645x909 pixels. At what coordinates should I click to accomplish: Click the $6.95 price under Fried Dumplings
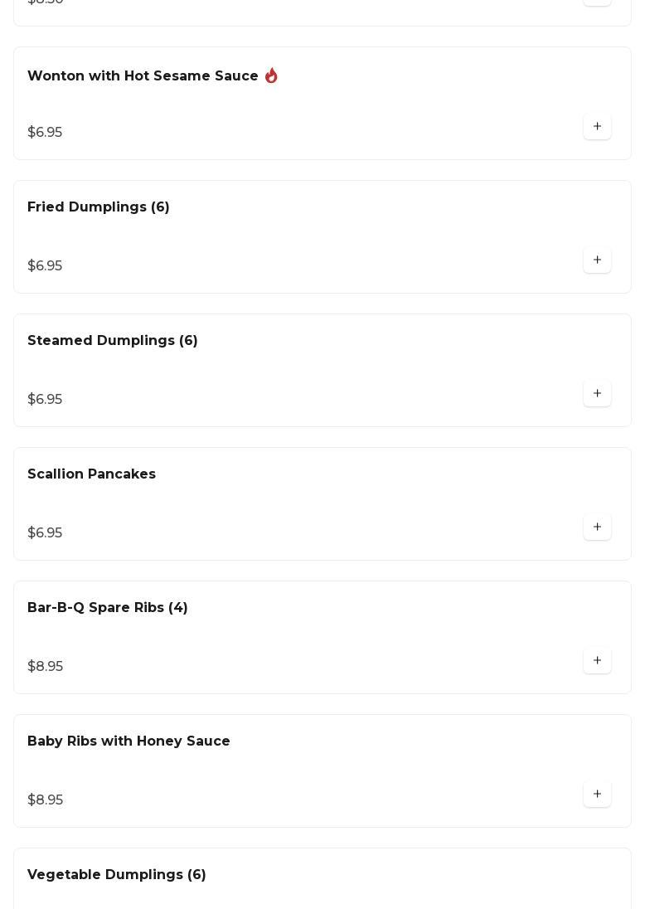45,266
